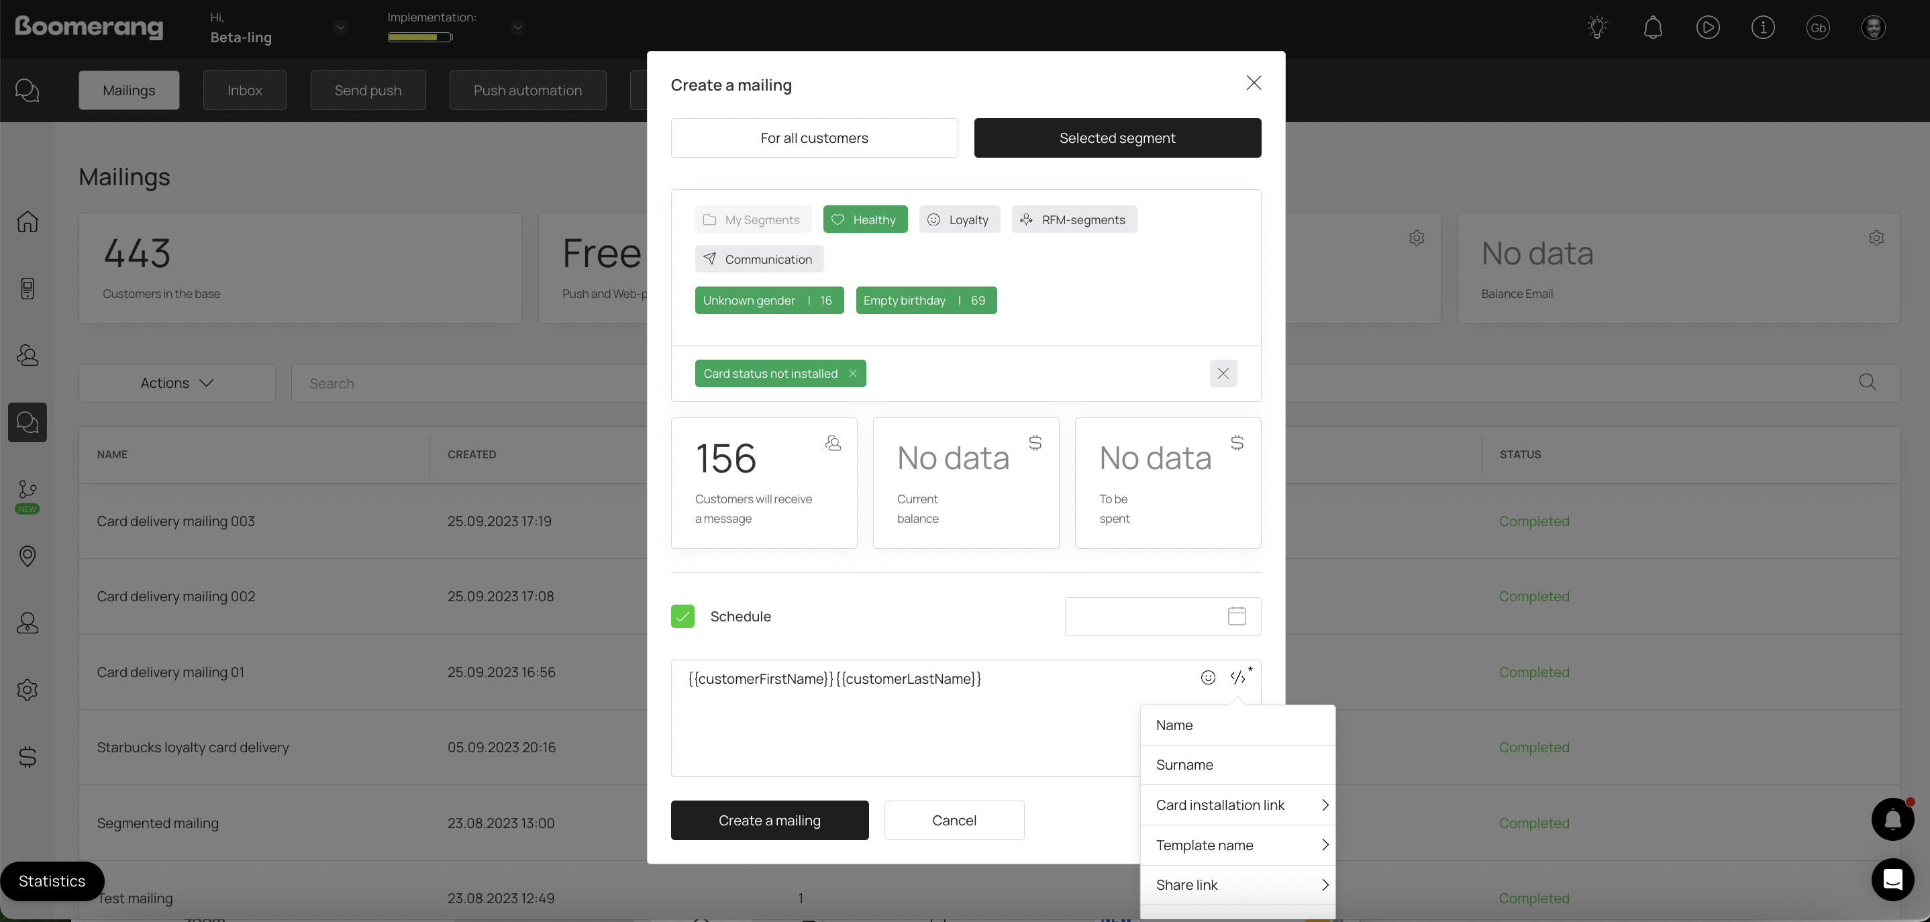Click the Create a mailing button
Viewport: 1930px width, 922px height.
pos(770,820)
